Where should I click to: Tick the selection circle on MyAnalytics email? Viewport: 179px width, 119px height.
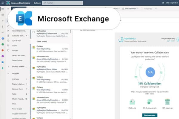point(34,32)
